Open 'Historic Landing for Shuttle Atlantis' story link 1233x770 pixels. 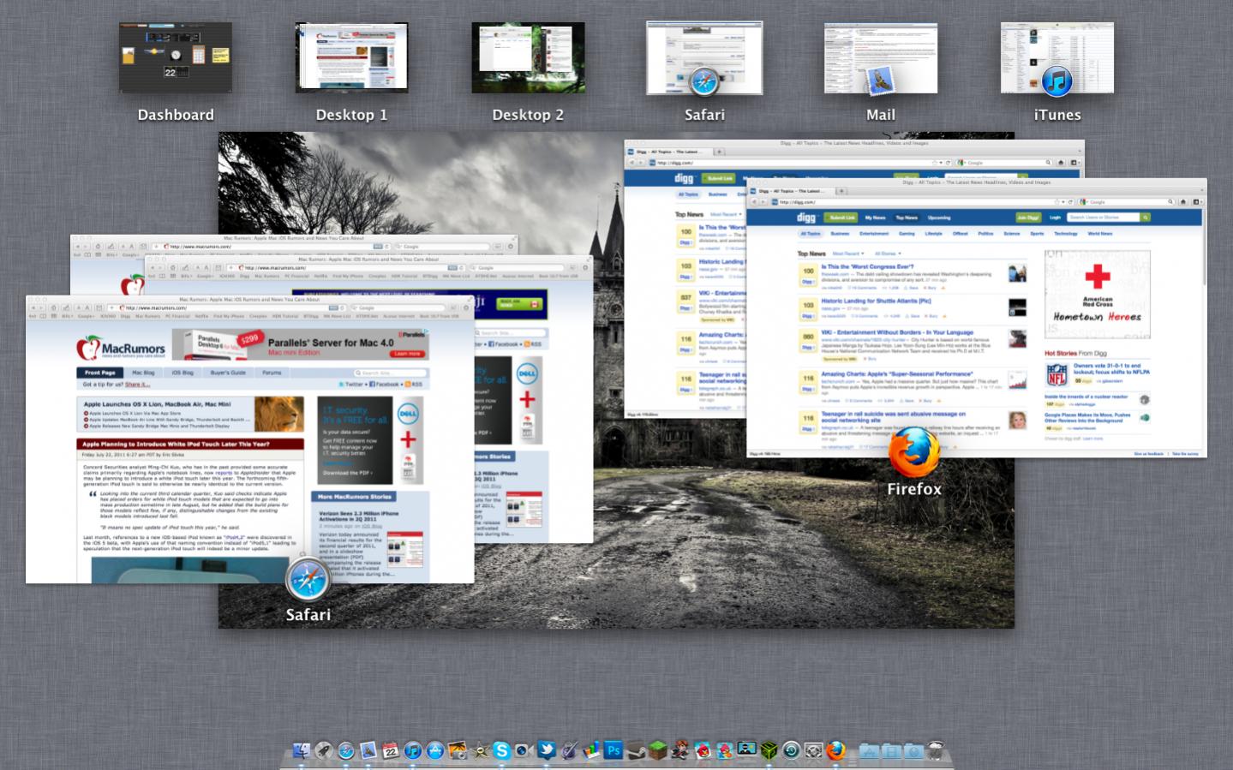click(x=876, y=301)
